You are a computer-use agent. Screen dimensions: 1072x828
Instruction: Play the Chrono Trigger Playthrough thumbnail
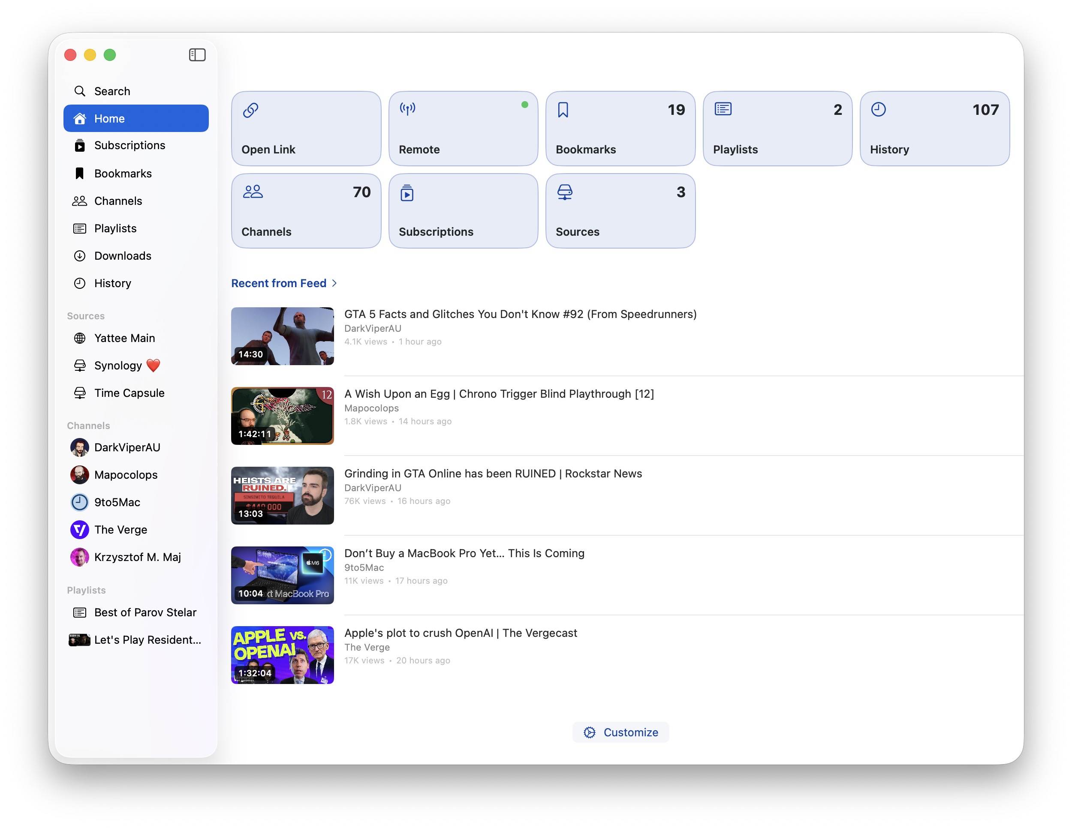coord(282,416)
